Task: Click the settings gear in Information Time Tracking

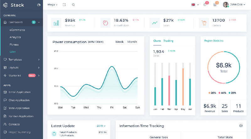Action: tap(241, 126)
